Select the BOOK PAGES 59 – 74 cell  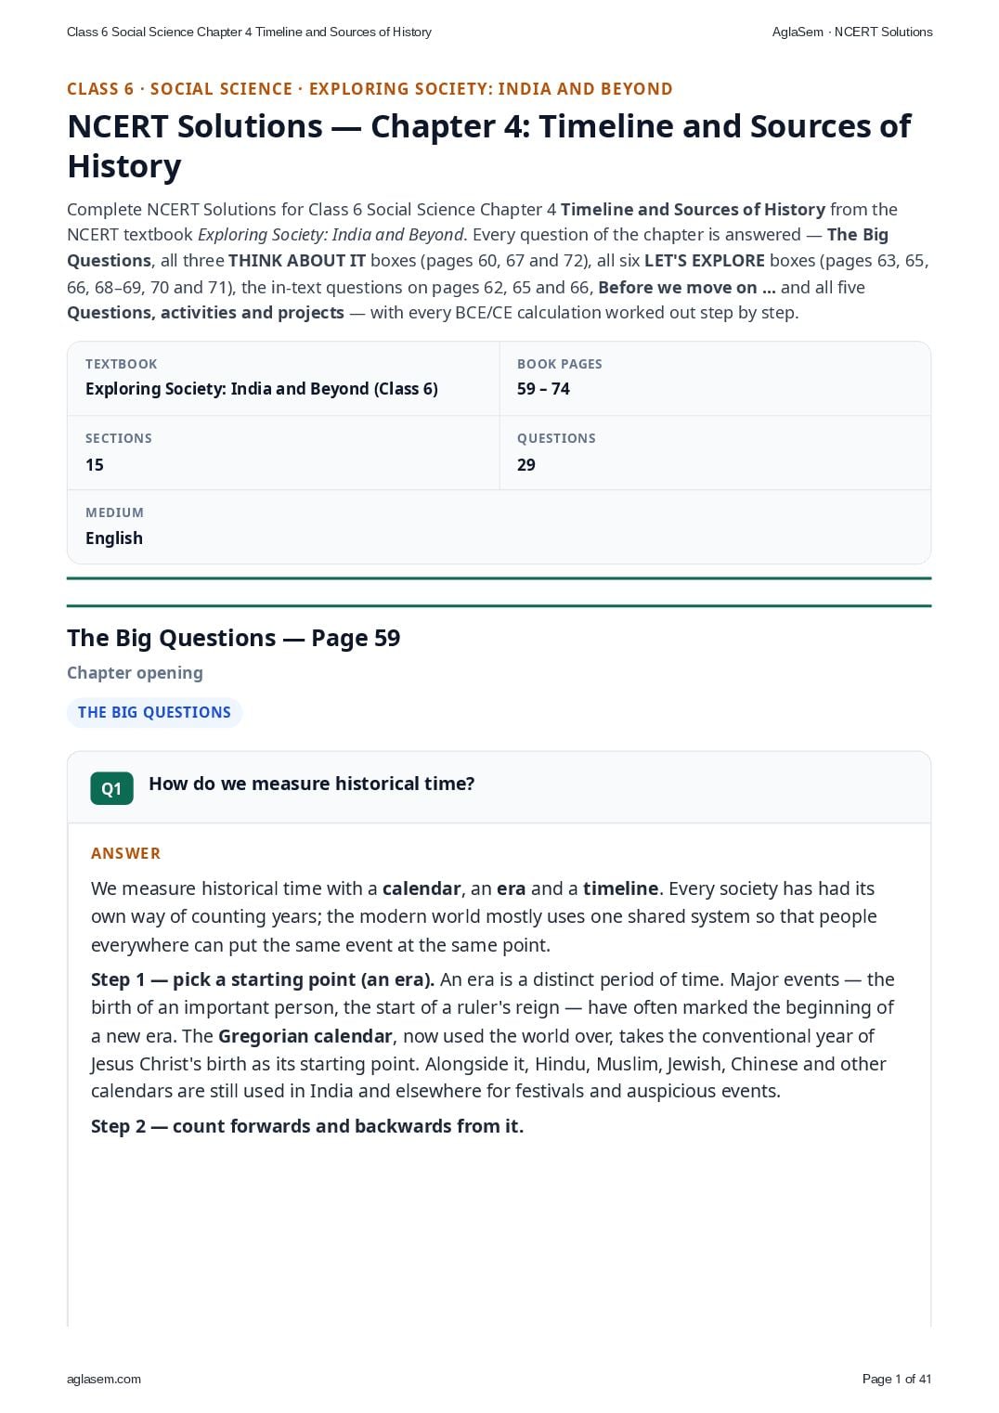[x=715, y=379]
